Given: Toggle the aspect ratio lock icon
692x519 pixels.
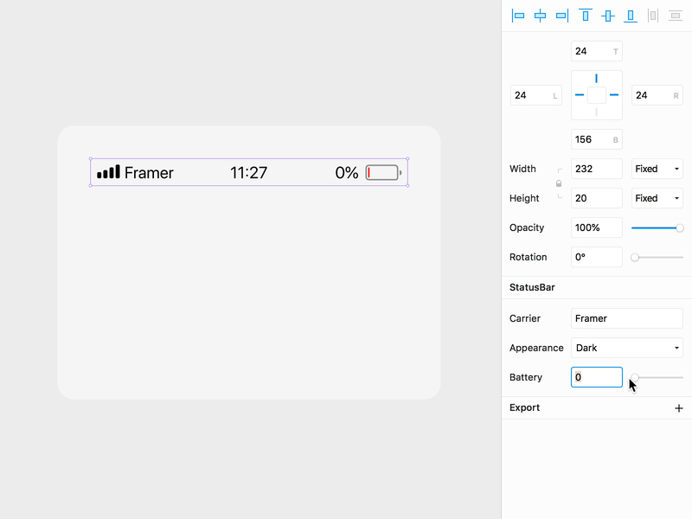Looking at the screenshot, I should pos(559,183).
